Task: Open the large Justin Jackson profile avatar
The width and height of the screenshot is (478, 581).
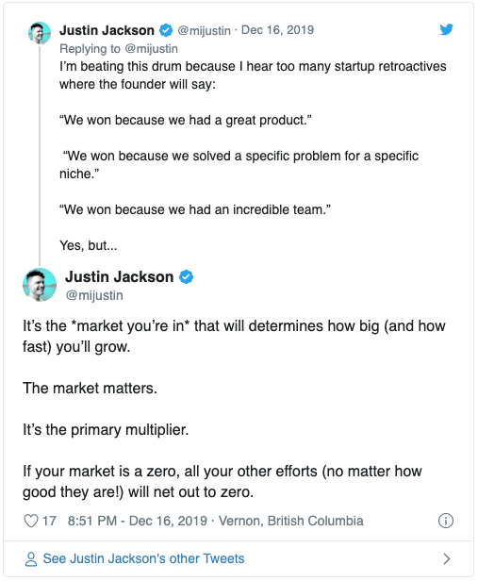Action: (x=40, y=285)
